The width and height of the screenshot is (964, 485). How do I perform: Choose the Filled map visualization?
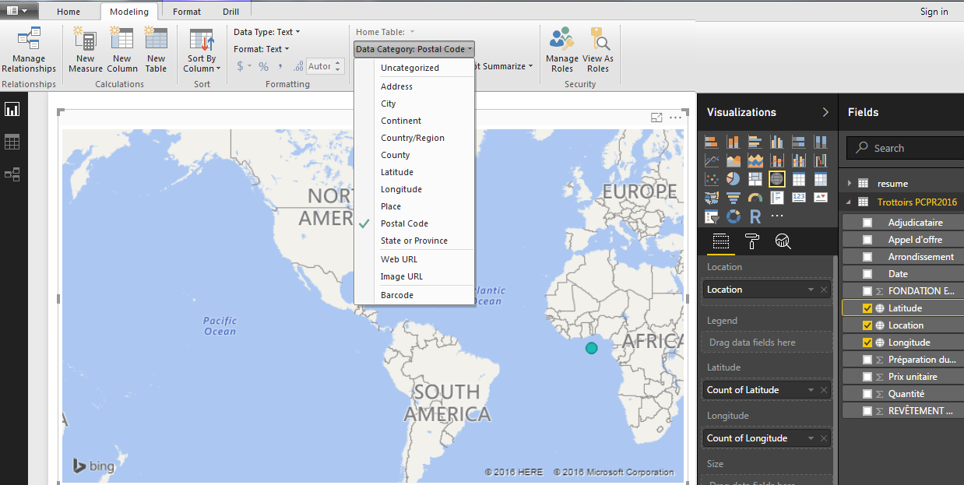click(x=712, y=198)
